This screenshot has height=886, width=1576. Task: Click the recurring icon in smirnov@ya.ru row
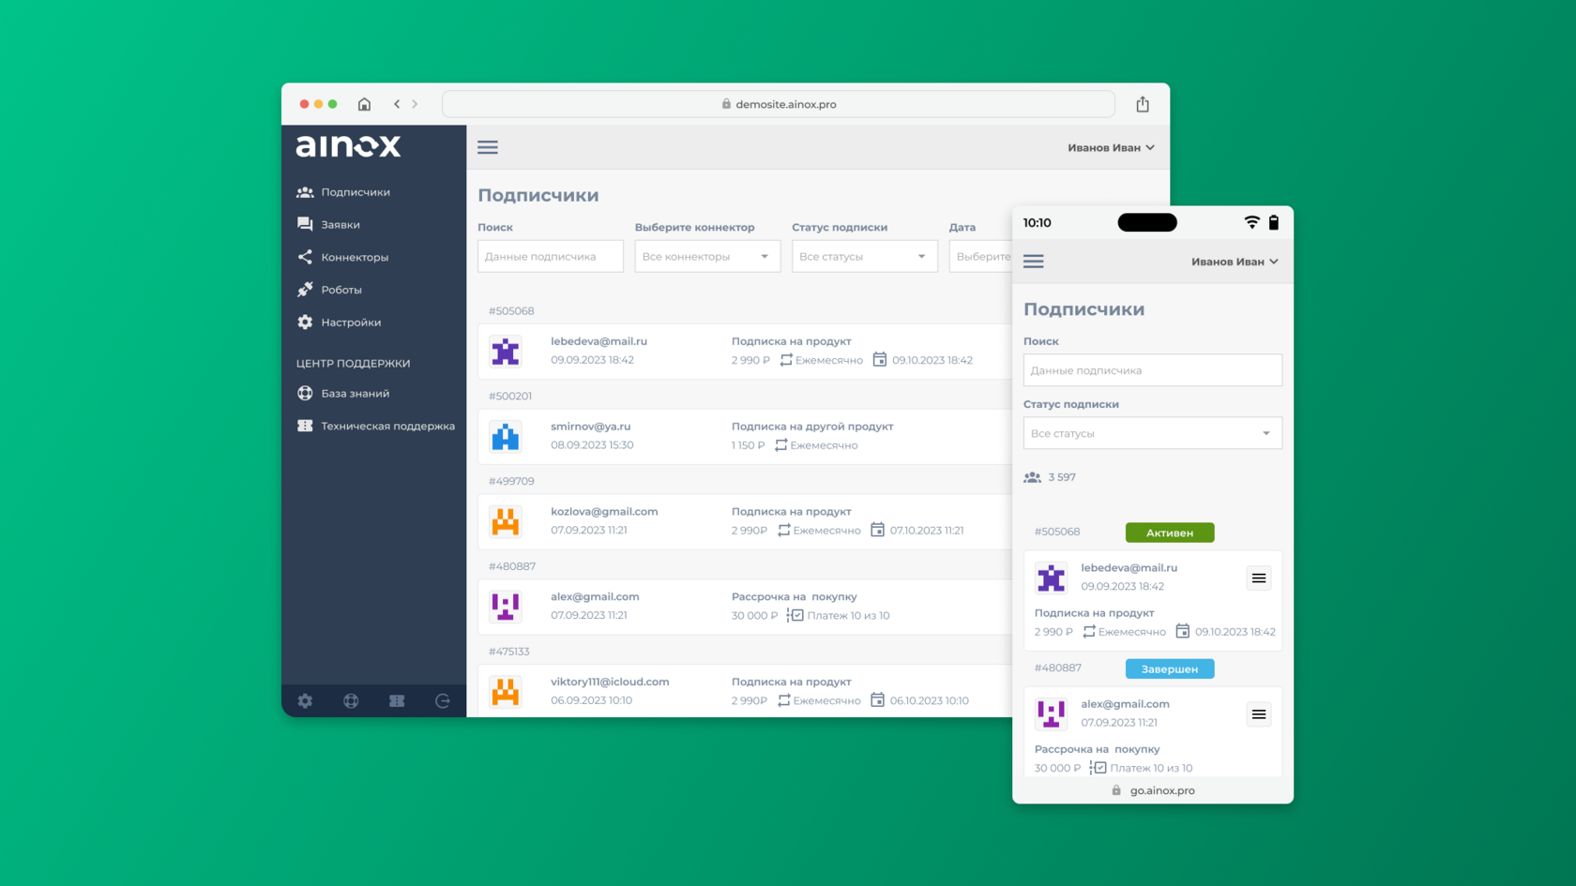tap(780, 445)
